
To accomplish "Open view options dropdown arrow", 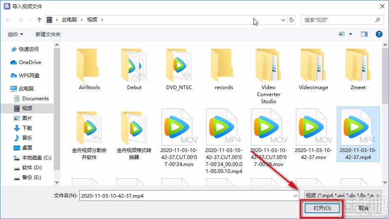I will coord(350,34).
